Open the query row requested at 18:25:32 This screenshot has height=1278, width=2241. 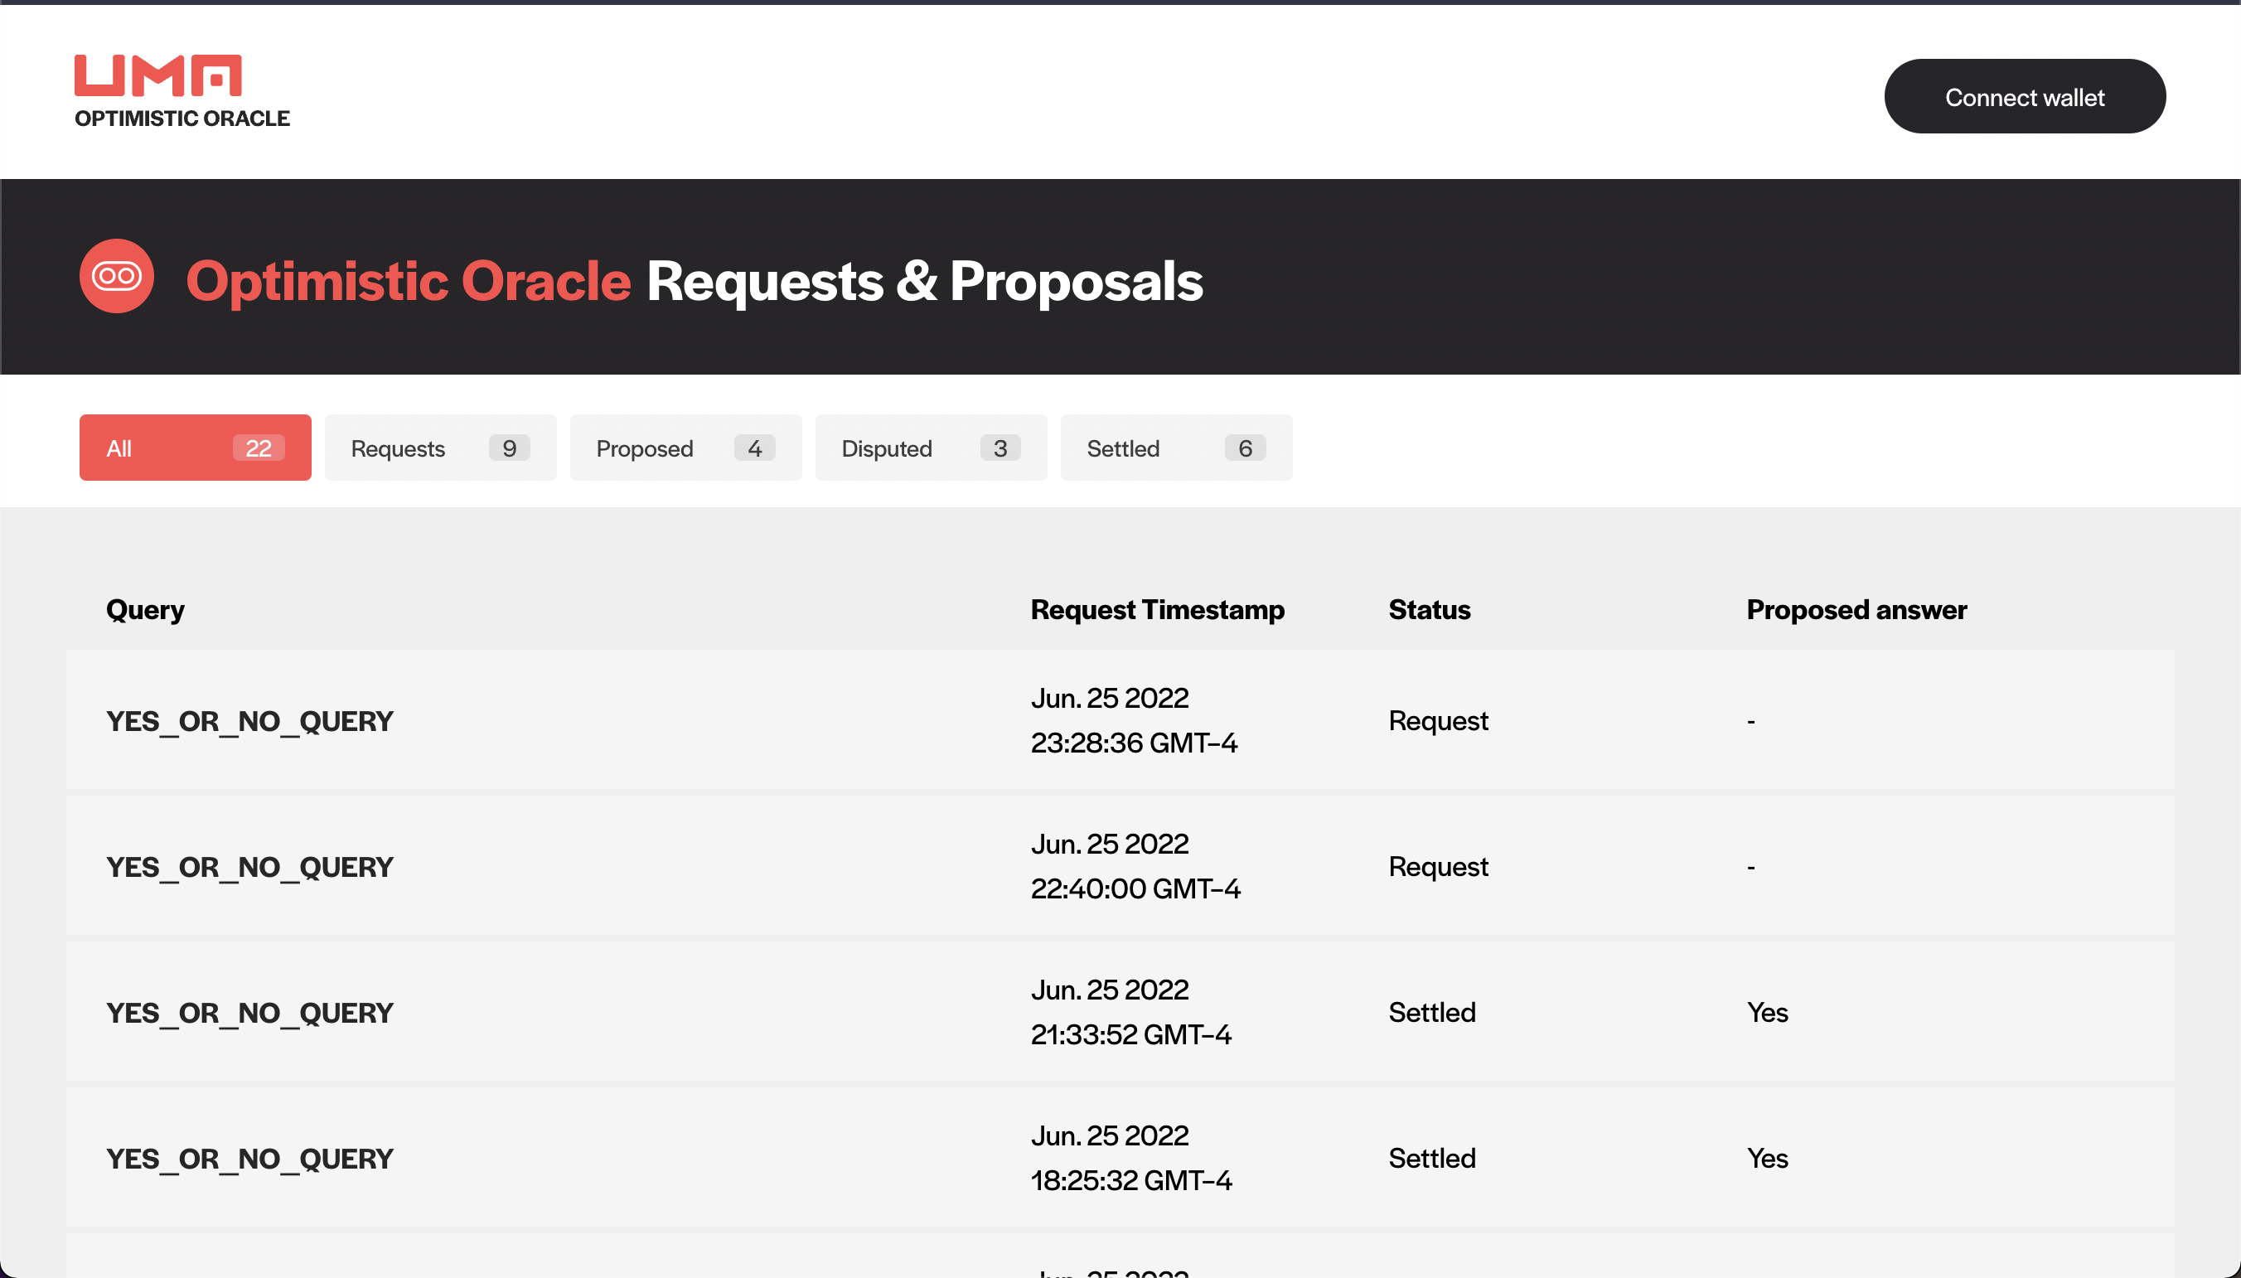[x=1120, y=1158]
